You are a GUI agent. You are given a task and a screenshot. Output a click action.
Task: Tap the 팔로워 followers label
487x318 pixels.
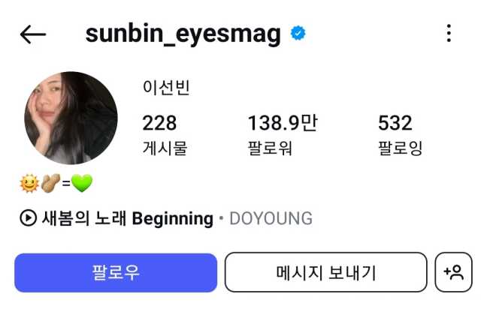pos(270,148)
